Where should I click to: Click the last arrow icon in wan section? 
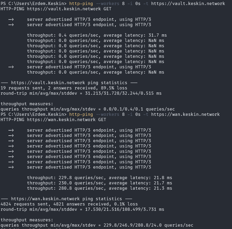(x=11, y=167)
